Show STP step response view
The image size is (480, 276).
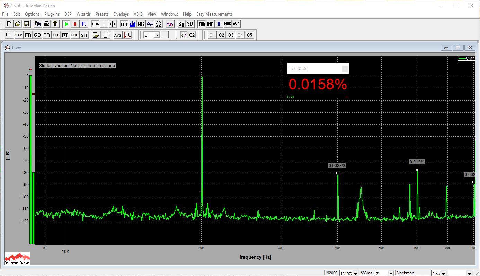point(18,35)
